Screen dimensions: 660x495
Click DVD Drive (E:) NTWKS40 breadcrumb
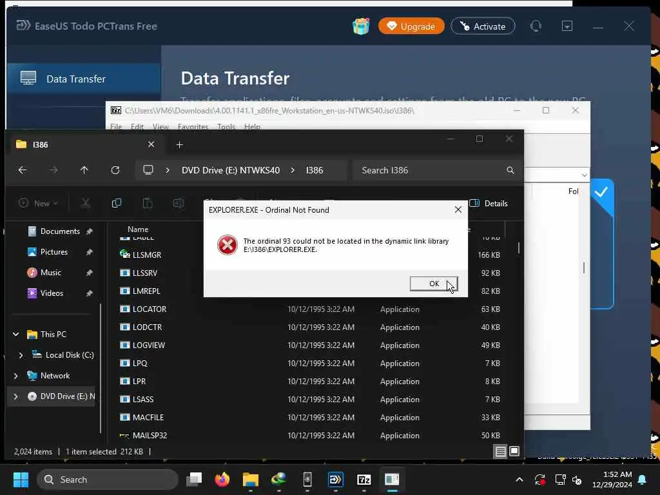coord(231,170)
